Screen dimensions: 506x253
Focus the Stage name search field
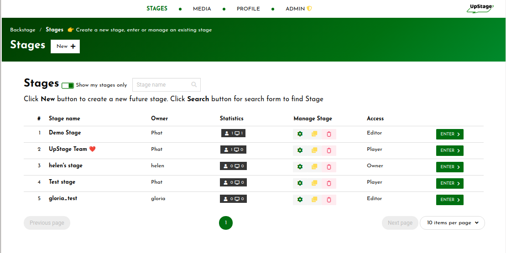tap(167, 85)
